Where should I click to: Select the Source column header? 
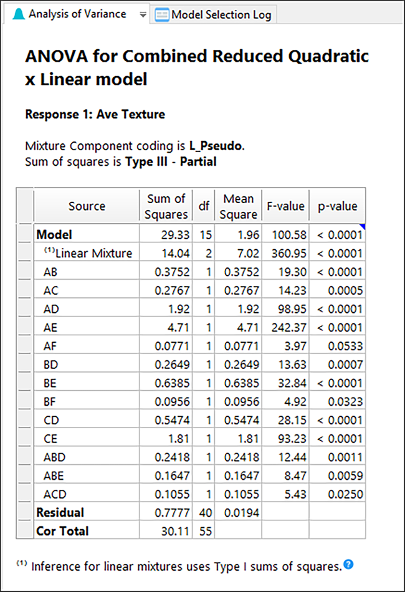click(87, 206)
